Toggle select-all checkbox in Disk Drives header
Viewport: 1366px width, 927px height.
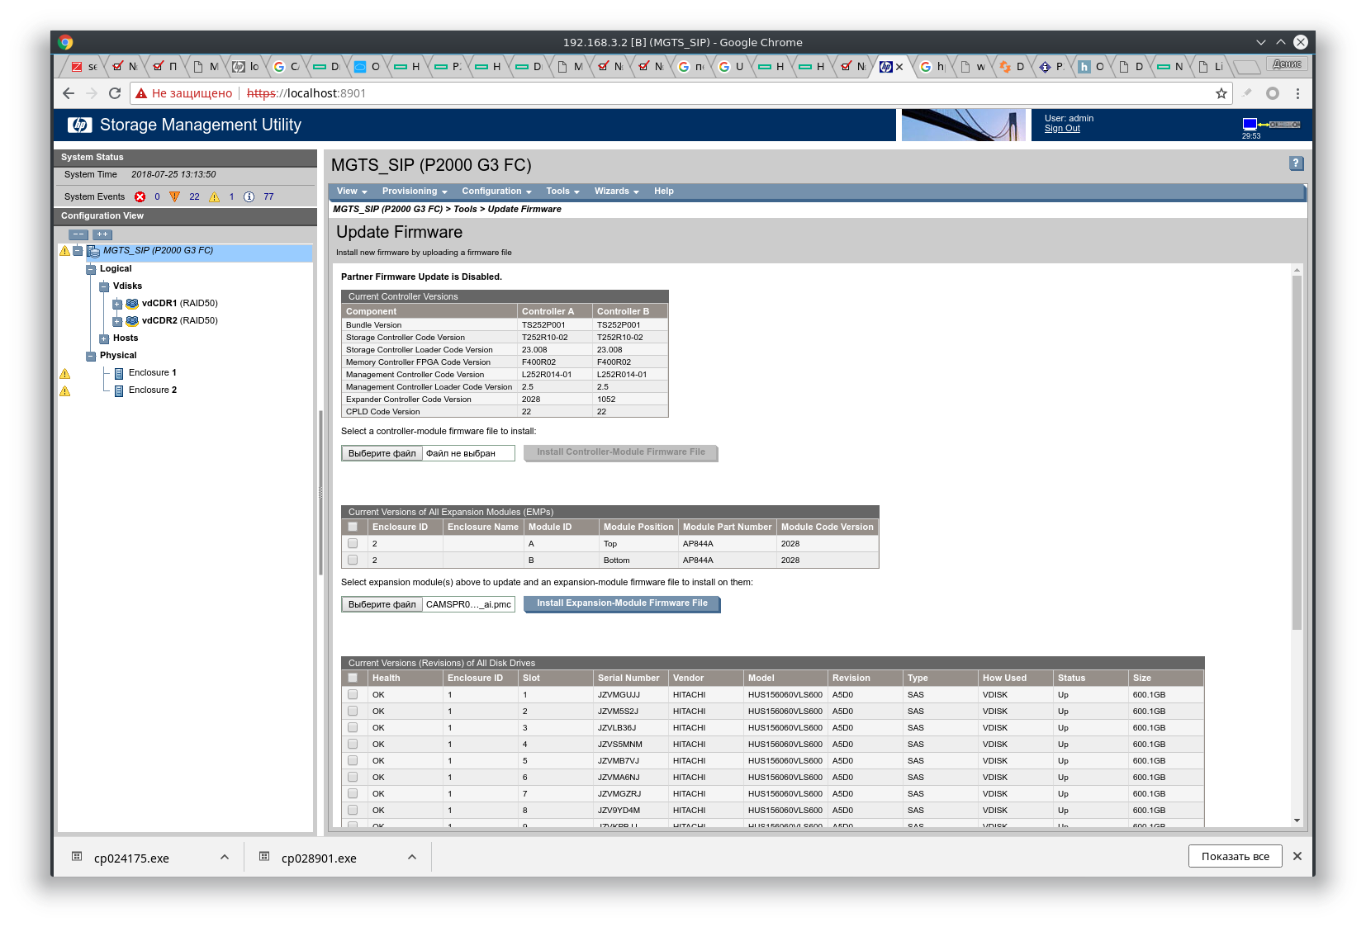pos(353,678)
